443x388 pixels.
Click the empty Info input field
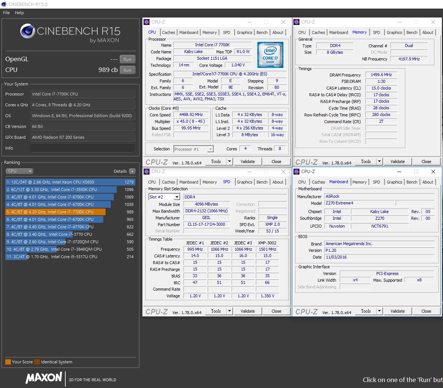(82, 148)
